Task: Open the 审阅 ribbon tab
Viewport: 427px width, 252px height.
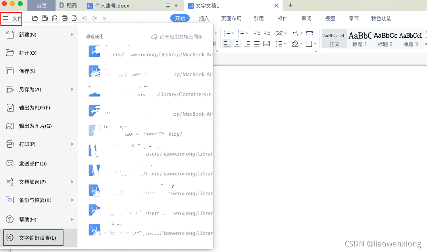Action: (x=306, y=18)
